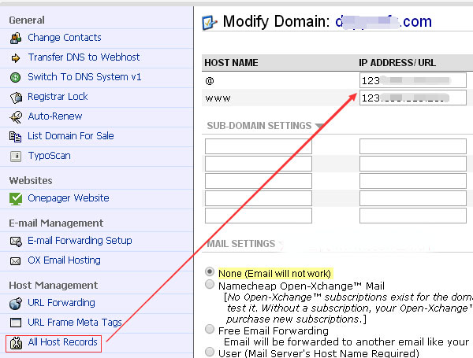473x358 pixels.
Task: Click the Auto-Renew icon
Action: coord(15,116)
